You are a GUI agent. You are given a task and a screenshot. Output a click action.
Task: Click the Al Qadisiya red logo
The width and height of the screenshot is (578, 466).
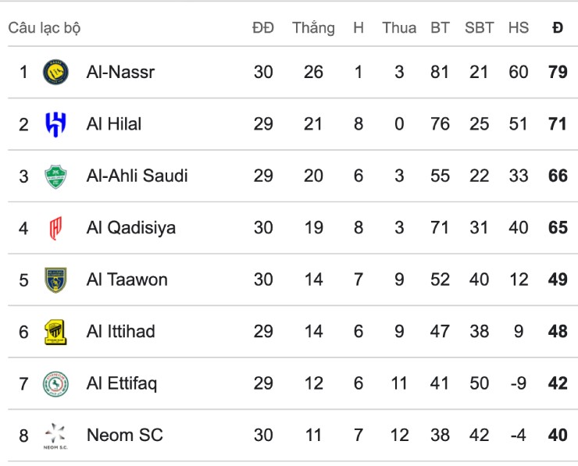coord(55,228)
